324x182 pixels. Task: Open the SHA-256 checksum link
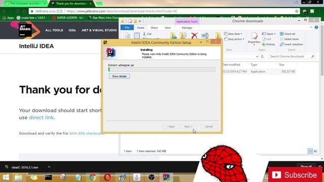pos(87,133)
